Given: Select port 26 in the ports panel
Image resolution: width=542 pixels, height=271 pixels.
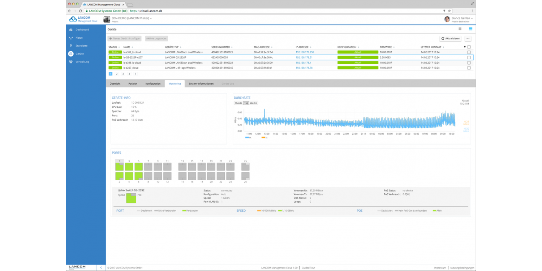Looking at the screenshot, I should 245,176.
